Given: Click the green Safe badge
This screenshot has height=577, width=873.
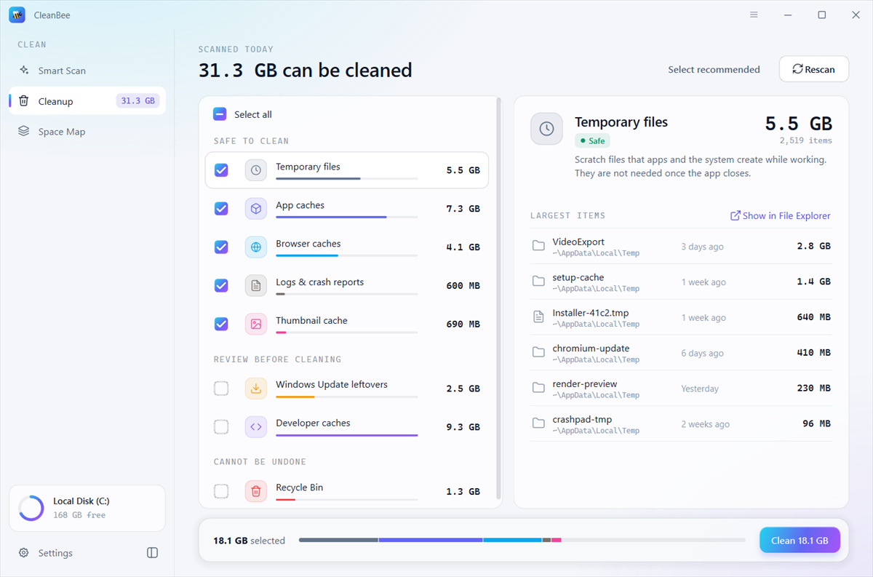Looking at the screenshot, I should coord(592,141).
